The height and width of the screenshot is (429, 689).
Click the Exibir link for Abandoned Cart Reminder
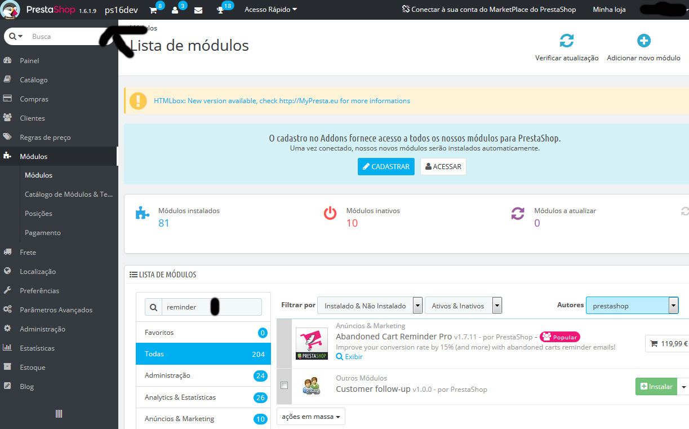(349, 357)
